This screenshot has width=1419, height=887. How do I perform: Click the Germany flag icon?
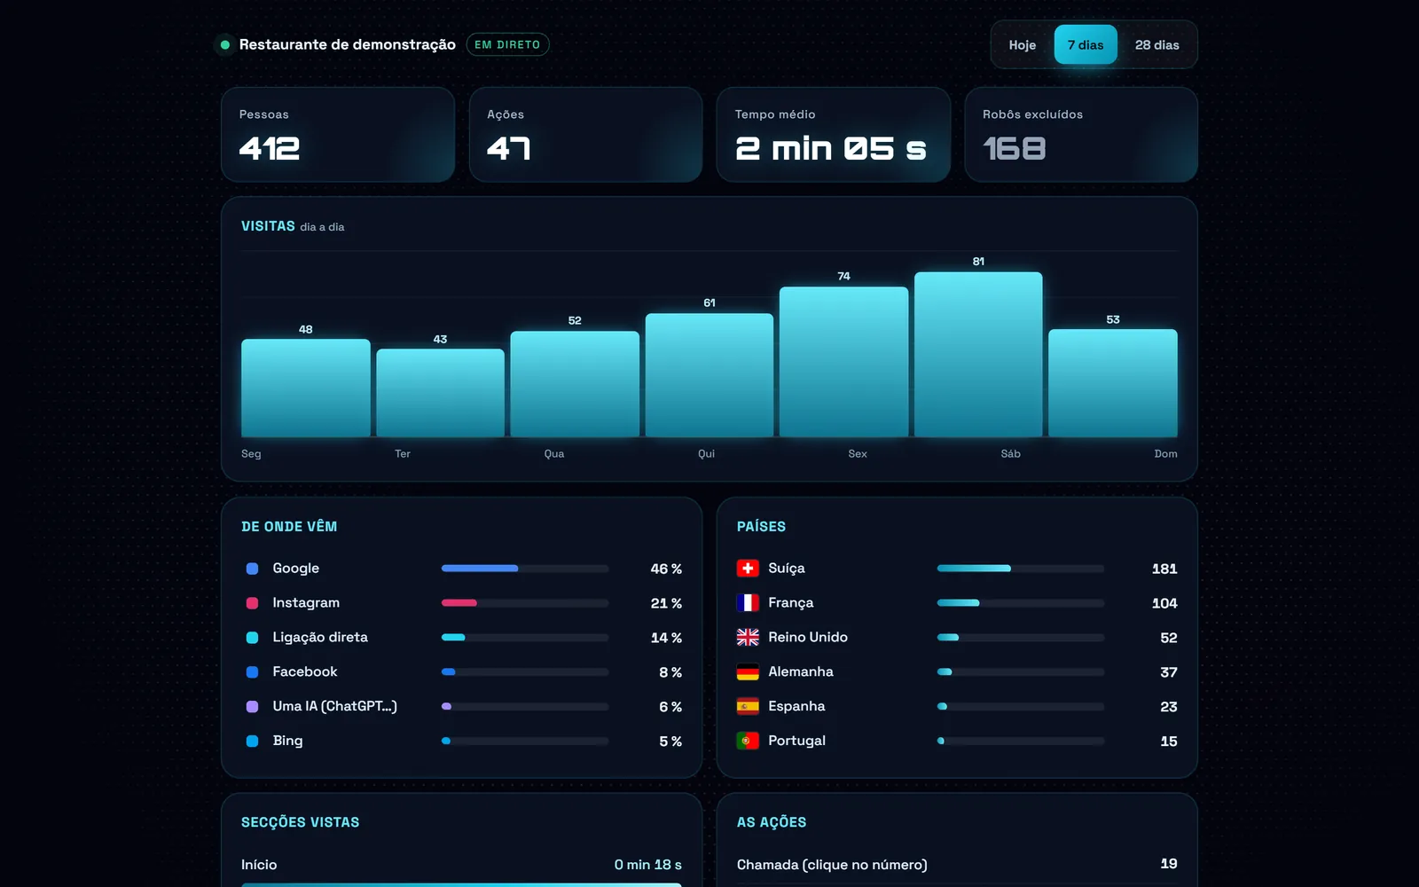click(x=748, y=671)
